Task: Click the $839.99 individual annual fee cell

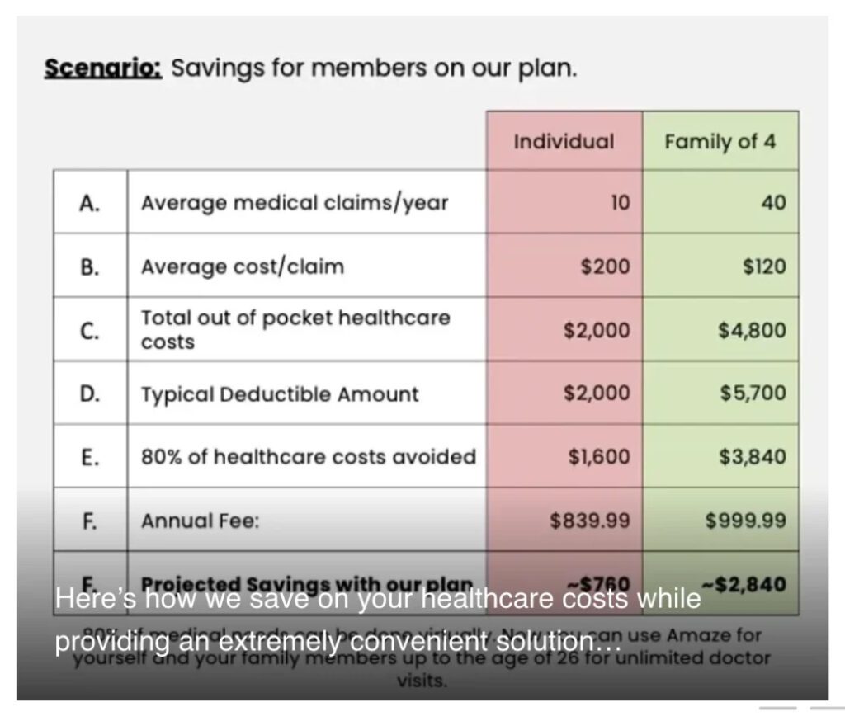Action: pyautogui.click(x=590, y=521)
